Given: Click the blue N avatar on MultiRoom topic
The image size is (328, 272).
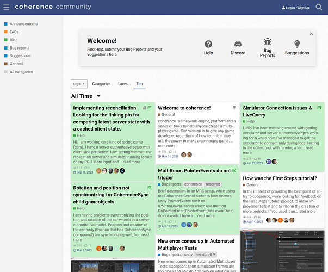Looking at the screenshot, I should click(x=183, y=225).
